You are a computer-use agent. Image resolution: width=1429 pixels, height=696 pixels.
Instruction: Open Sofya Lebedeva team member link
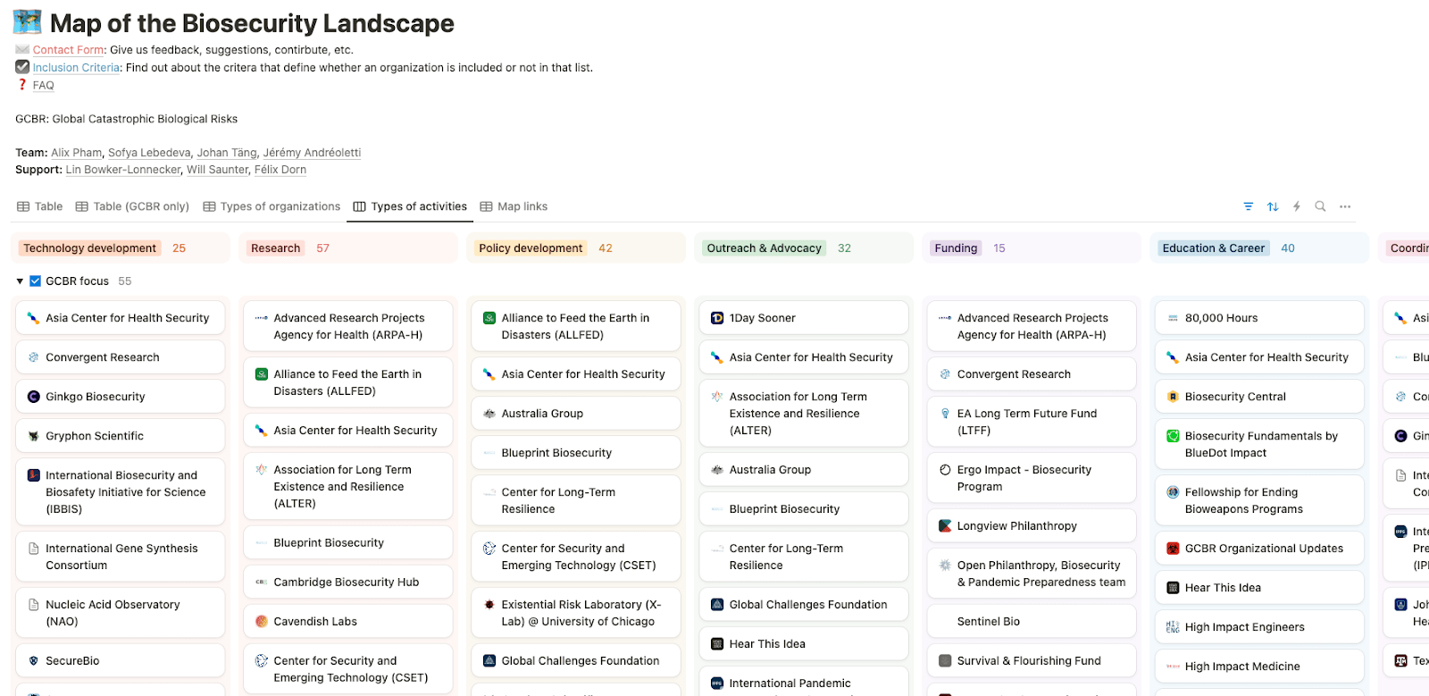pyautogui.click(x=149, y=153)
